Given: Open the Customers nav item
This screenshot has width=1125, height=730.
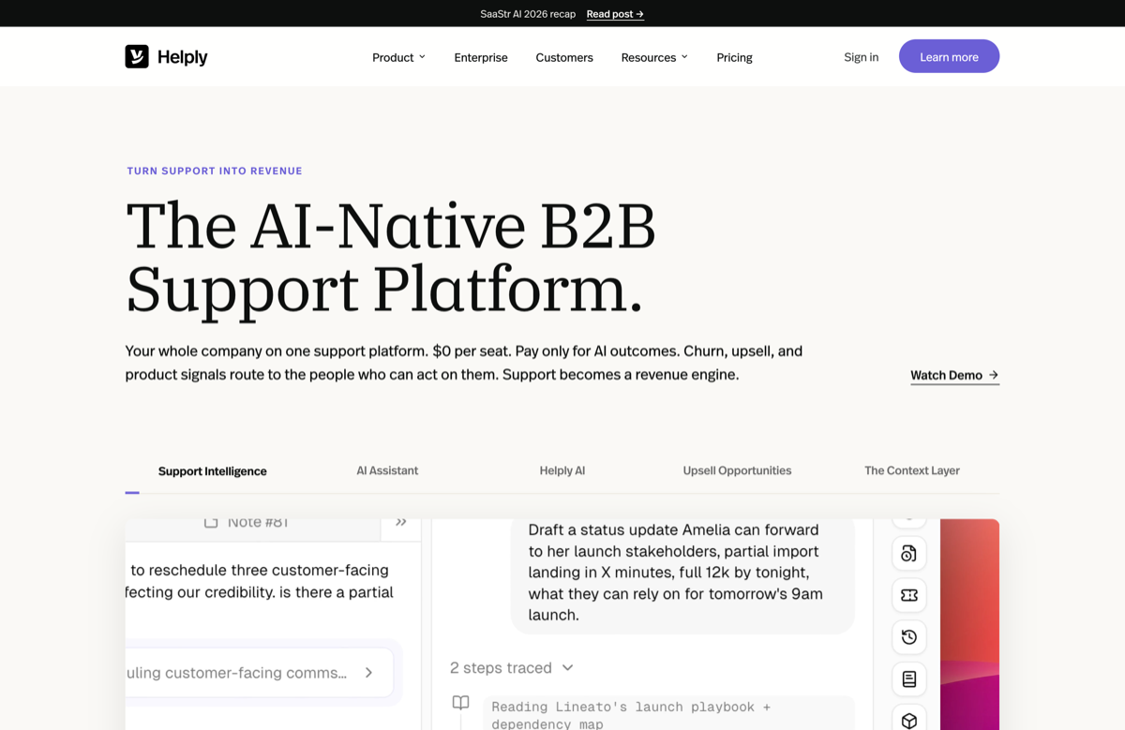Looking at the screenshot, I should (564, 57).
